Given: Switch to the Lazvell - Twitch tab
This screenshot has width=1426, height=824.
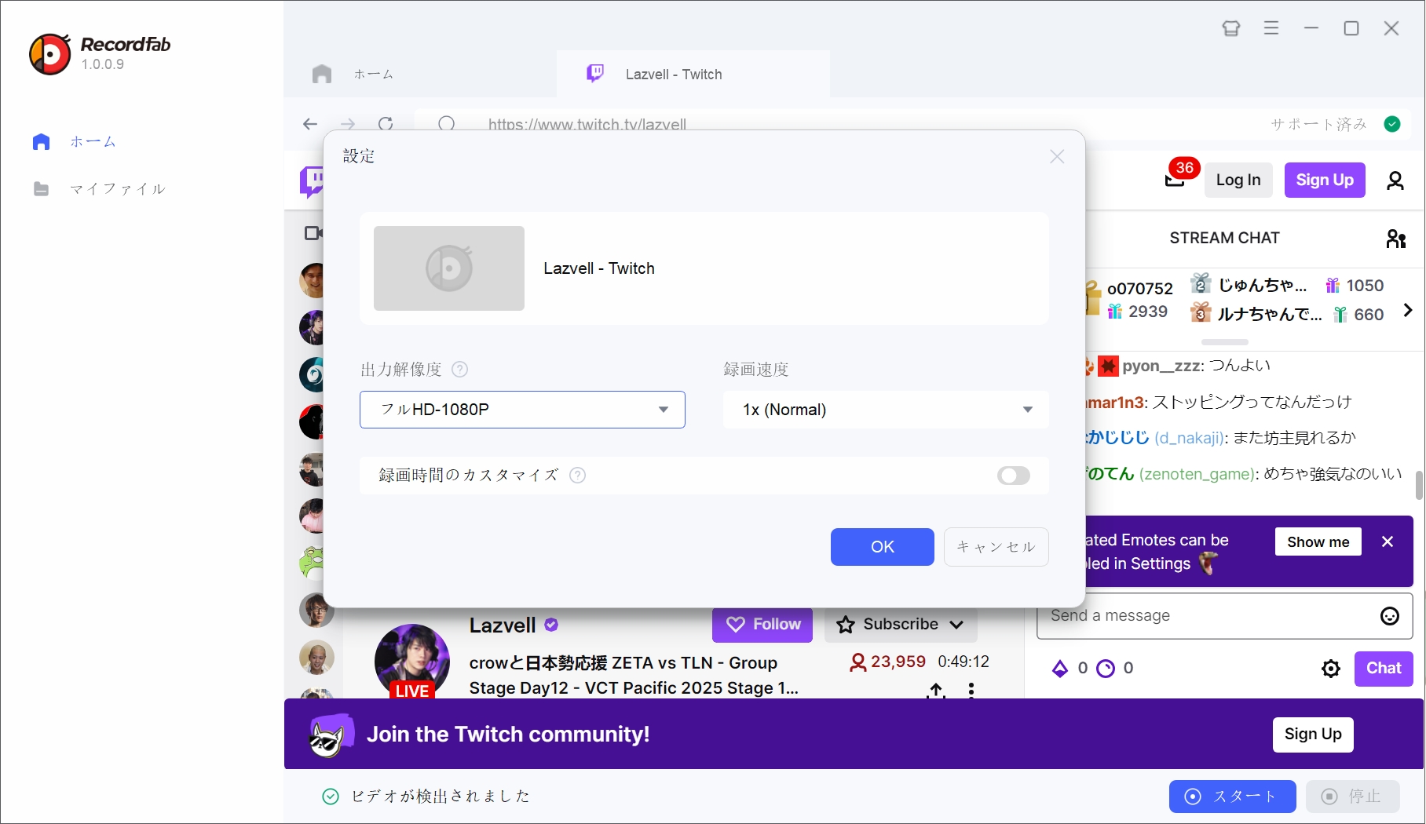Looking at the screenshot, I should point(693,74).
